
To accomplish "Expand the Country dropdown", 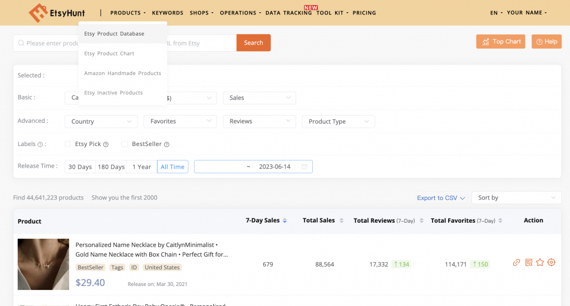I will click(101, 121).
